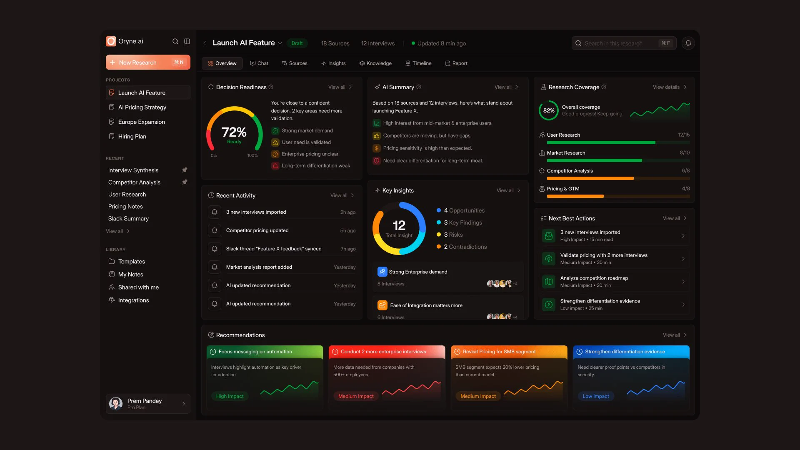Click the Strong Enterprise demand insight icon
This screenshot has height=450, width=800.
point(382,272)
